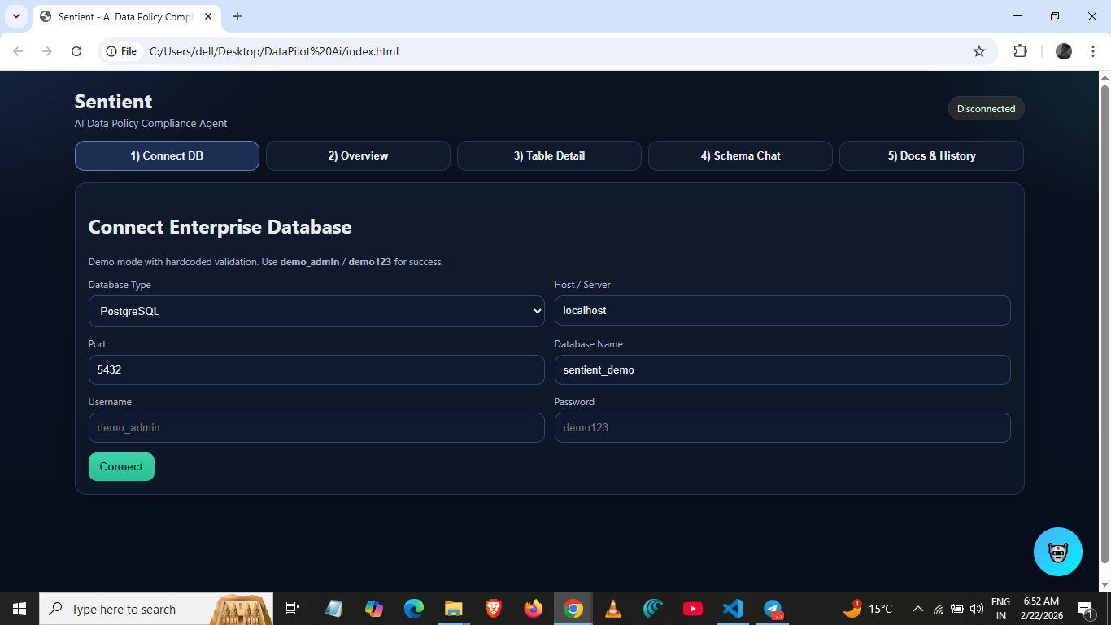The width and height of the screenshot is (1111, 625).
Task: Open VLC media player from the taskbar
Action: pyautogui.click(x=613, y=609)
